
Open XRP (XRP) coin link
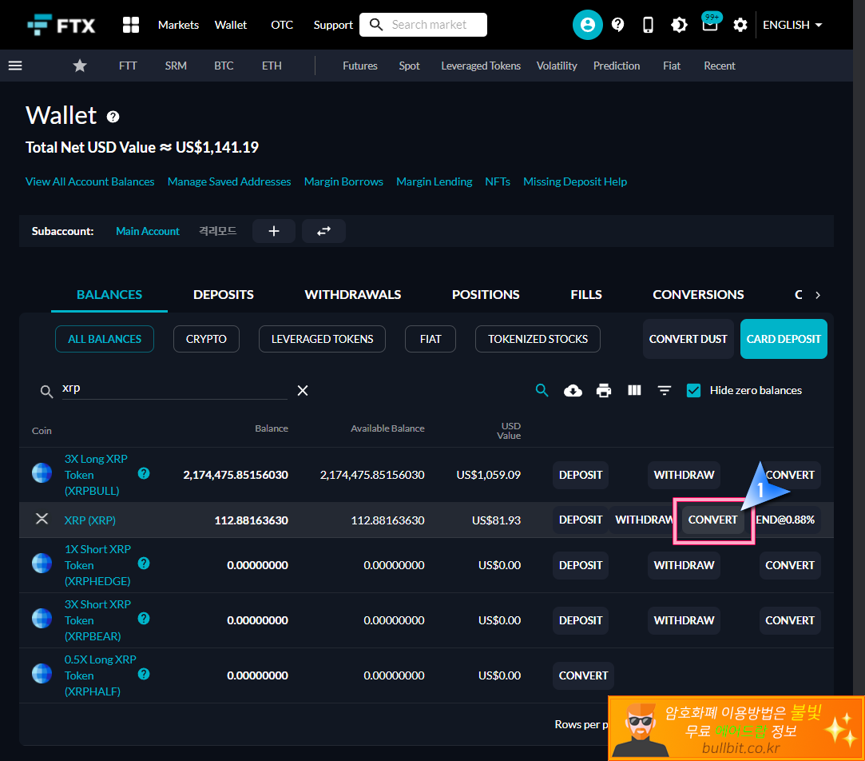coord(90,520)
